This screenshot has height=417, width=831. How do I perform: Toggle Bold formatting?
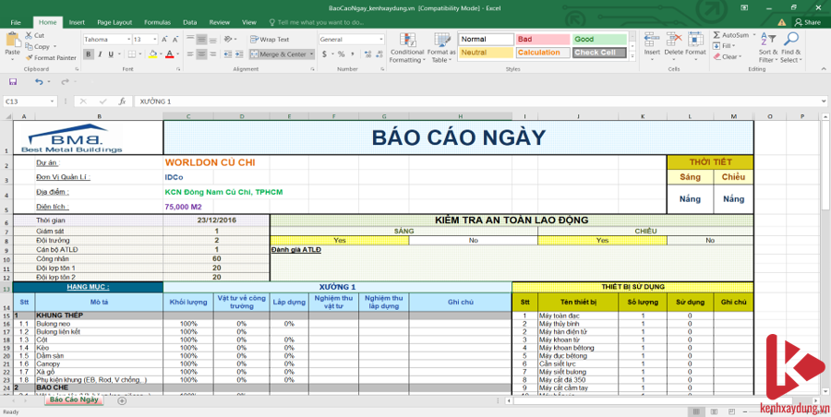[x=88, y=54]
